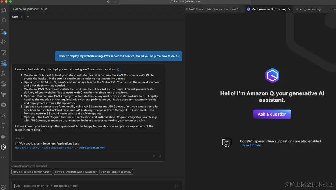Open the Try examples link
The image size is (336, 190).
[x=250, y=145]
